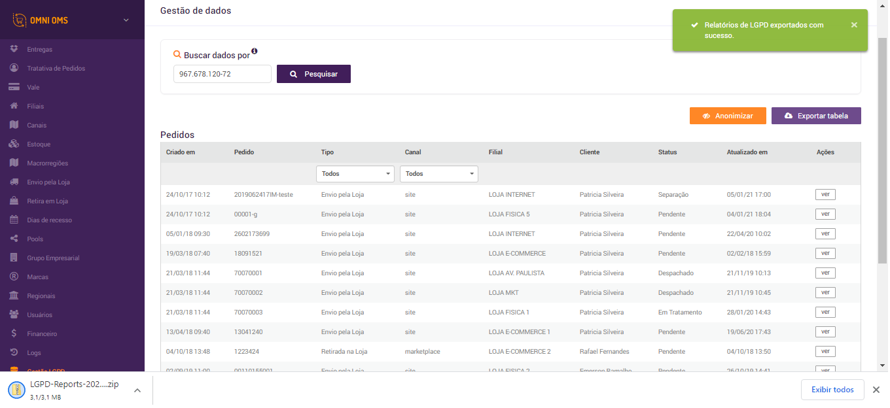890x408 pixels.
Task: Expand the OMNI OMS header chevron
Action: click(126, 20)
